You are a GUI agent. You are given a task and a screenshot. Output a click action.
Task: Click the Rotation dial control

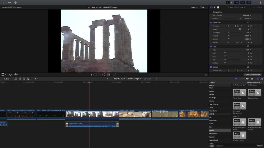click(x=240, y=29)
